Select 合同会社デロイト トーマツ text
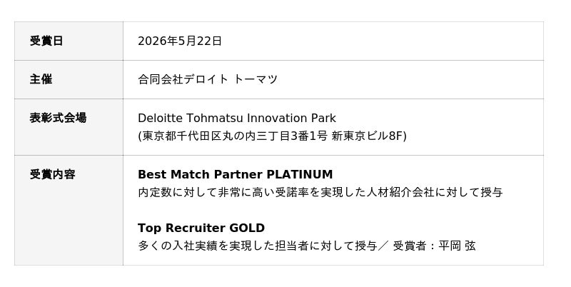571x287 pixels. coord(208,79)
